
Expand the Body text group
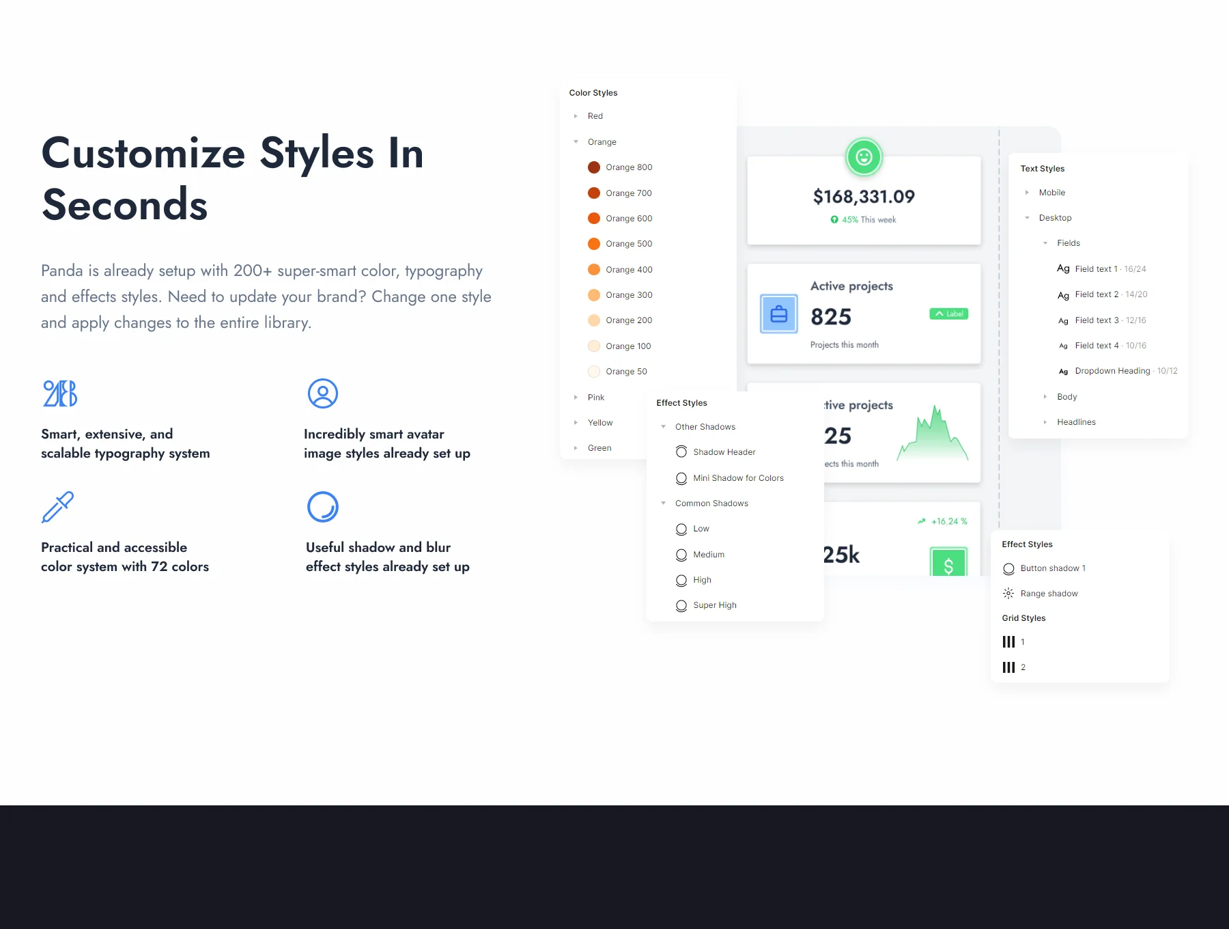1045,397
